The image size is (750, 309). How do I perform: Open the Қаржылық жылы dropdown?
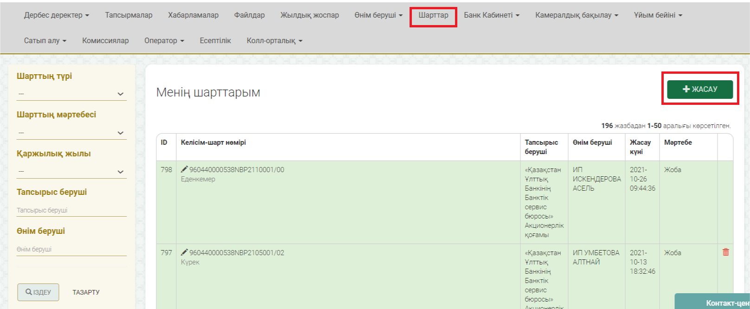71,172
